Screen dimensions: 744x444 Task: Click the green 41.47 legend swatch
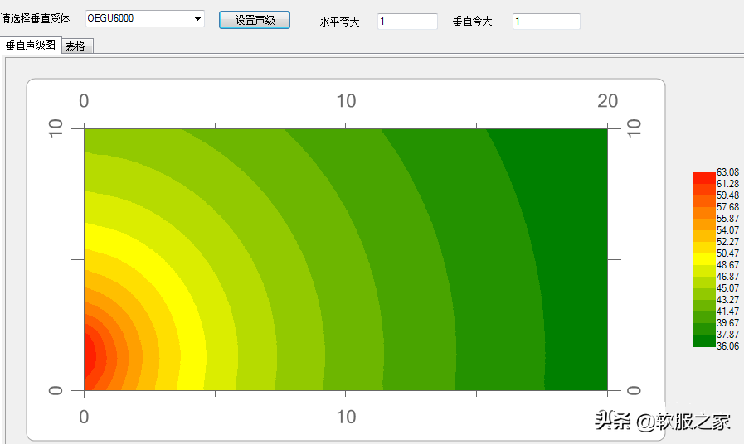(703, 306)
